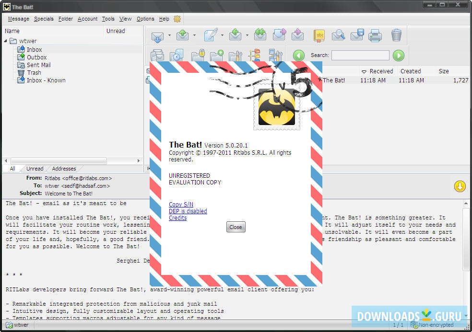
Task: Click the Copy S/N link
Action: click(181, 204)
